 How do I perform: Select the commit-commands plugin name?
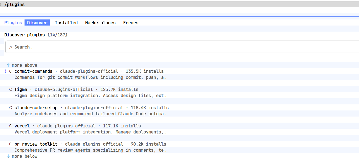(x=33, y=71)
